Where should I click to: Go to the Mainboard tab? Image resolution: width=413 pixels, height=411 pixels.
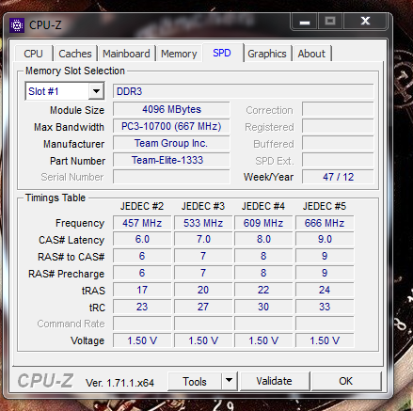point(126,54)
